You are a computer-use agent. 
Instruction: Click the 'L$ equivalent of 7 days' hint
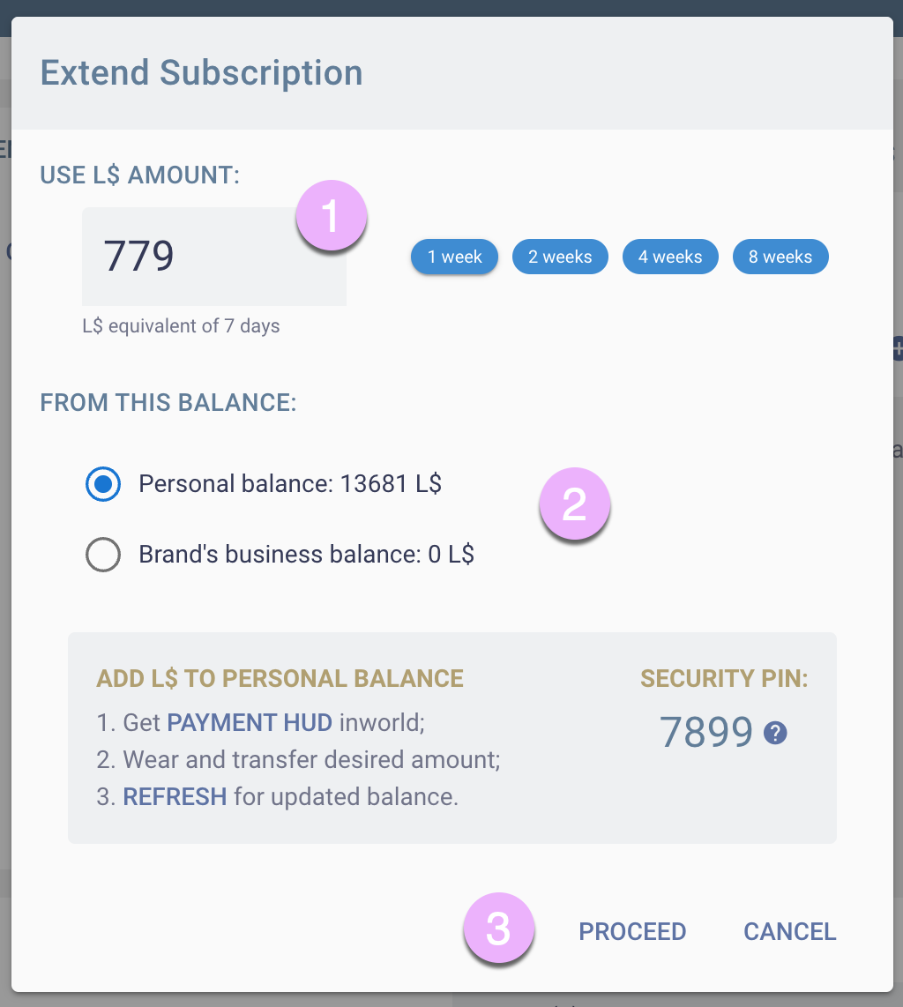181,326
